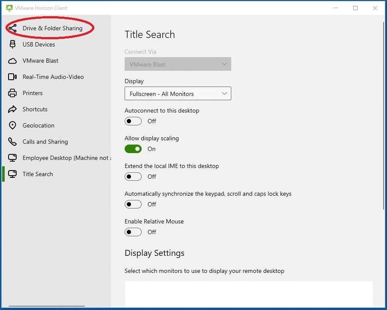Maximize the VMware Horizon Client window

[355, 8]
